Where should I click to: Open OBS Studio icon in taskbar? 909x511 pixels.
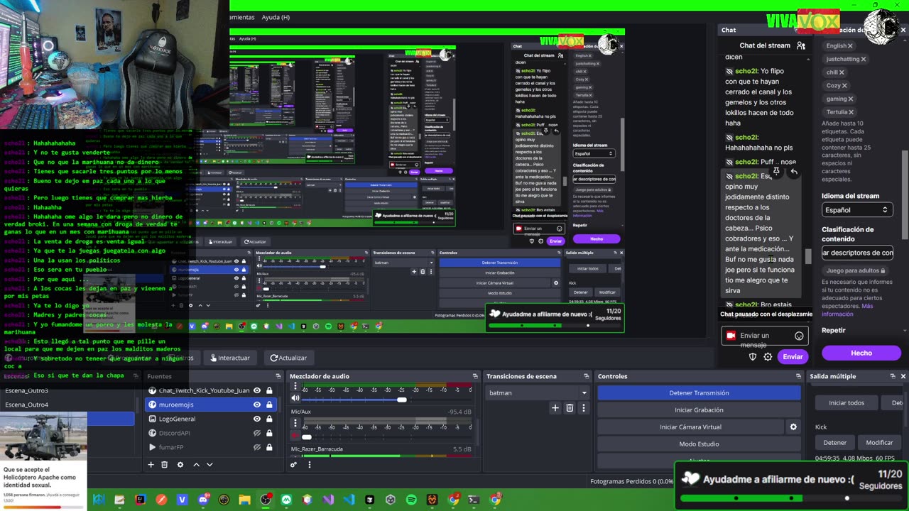tap(266, 500)
